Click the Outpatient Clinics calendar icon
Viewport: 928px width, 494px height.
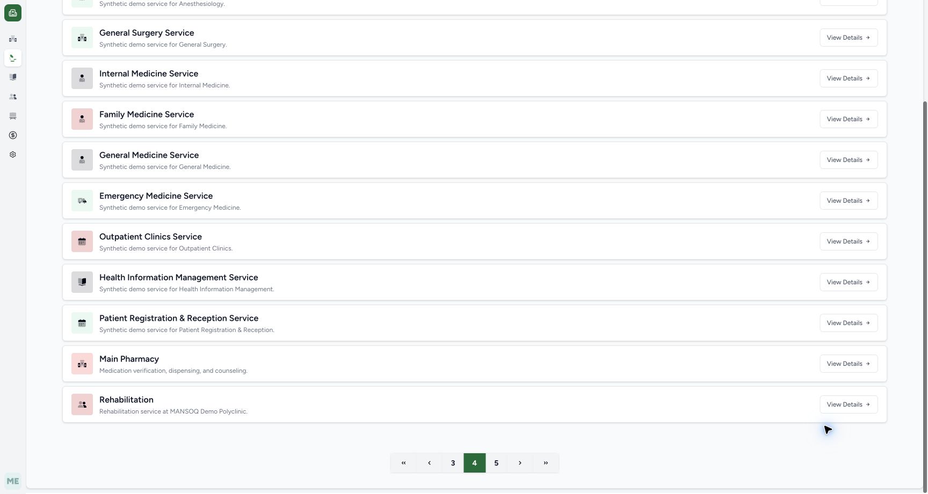[82, 241]
